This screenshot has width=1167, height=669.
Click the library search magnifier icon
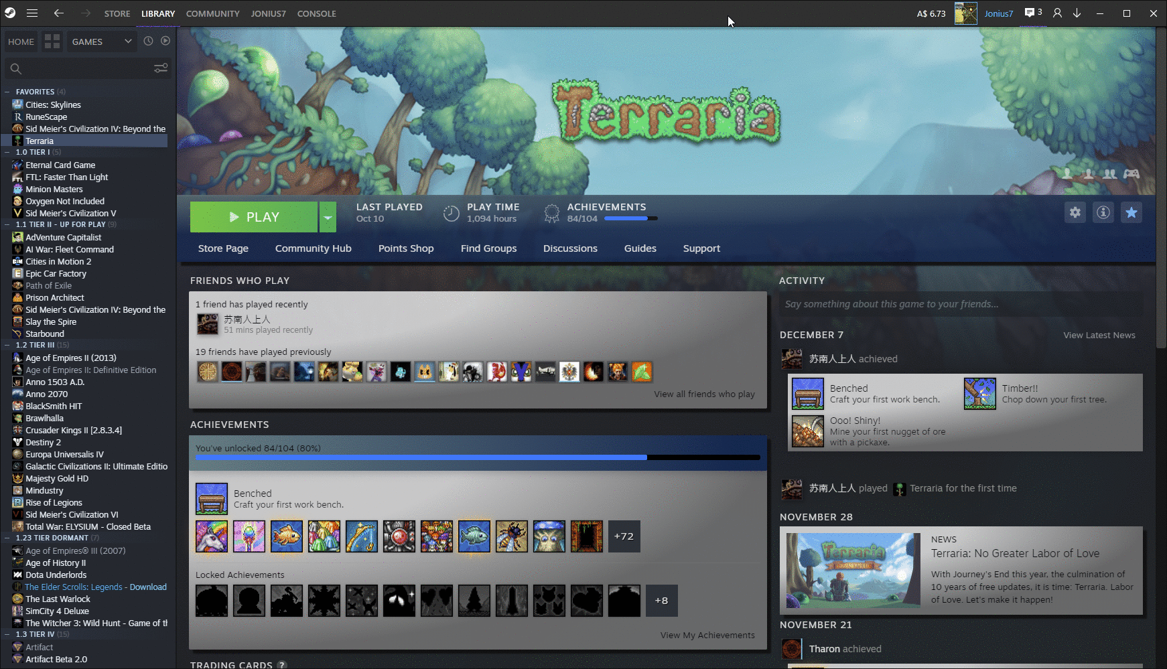16,68
